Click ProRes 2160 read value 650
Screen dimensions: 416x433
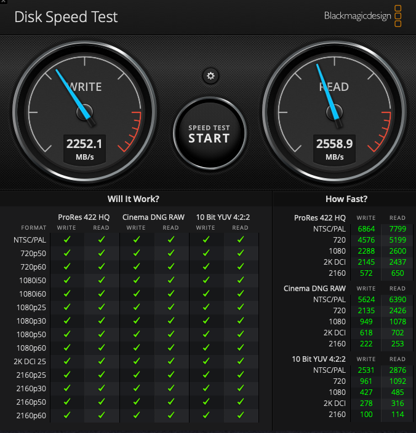pyautogui.click(x=398, y=273)
